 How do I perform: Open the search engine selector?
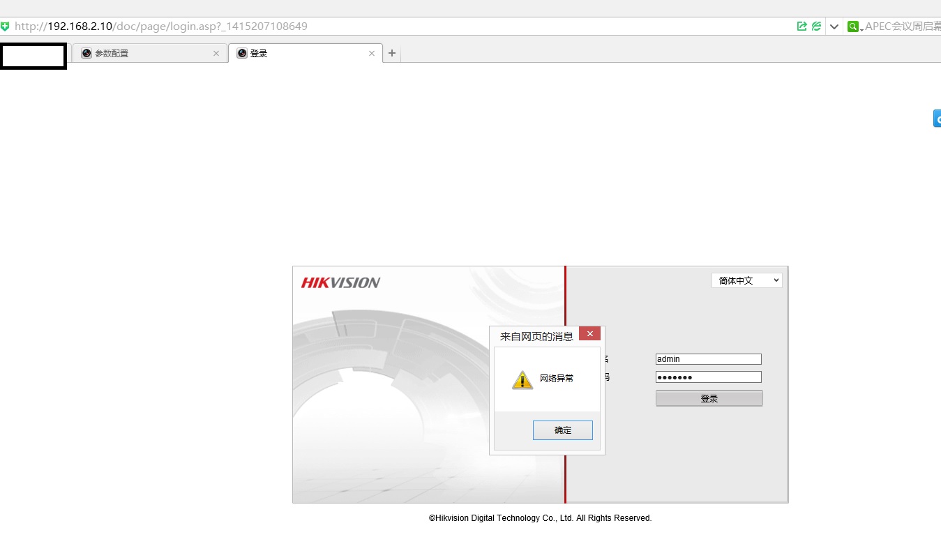pyautogui.click(x=855, y=27)
